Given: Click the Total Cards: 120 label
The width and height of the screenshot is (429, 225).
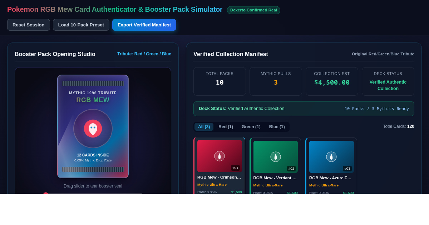Looking at the screenshot, I should (399, 126).
